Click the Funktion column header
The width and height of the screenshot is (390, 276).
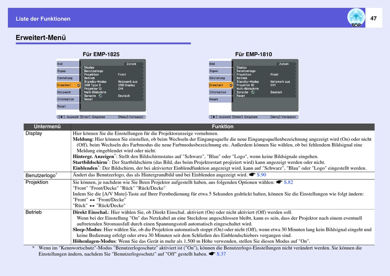point(223,126)
